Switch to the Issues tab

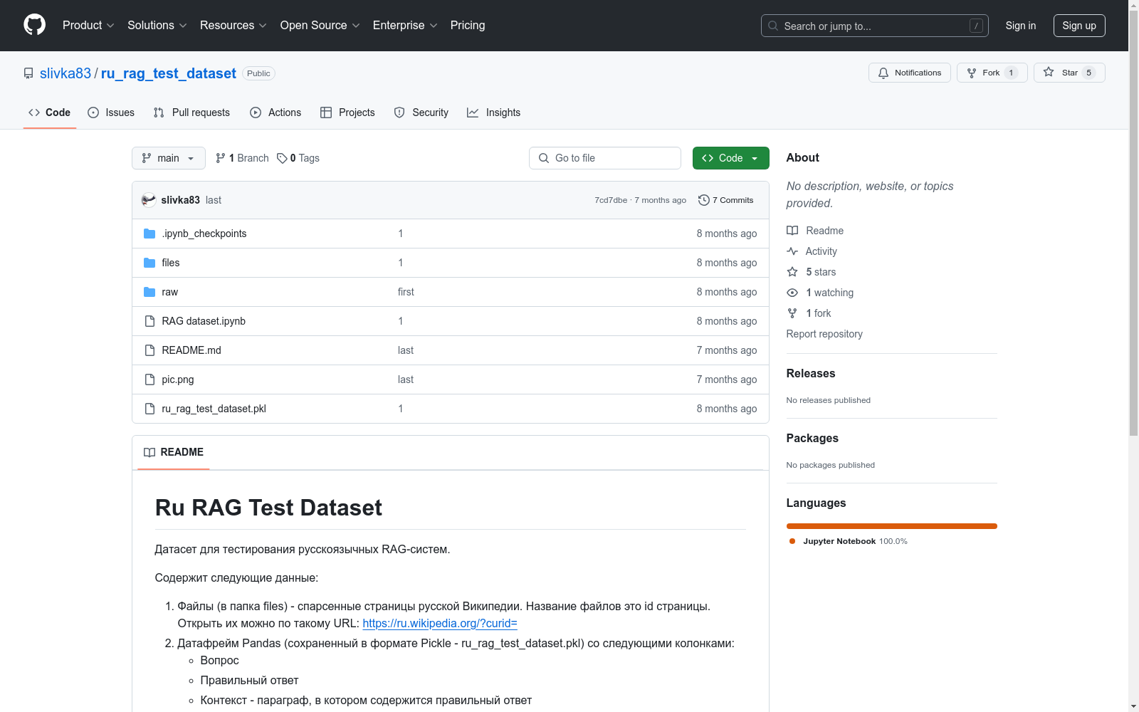point(111,112)
